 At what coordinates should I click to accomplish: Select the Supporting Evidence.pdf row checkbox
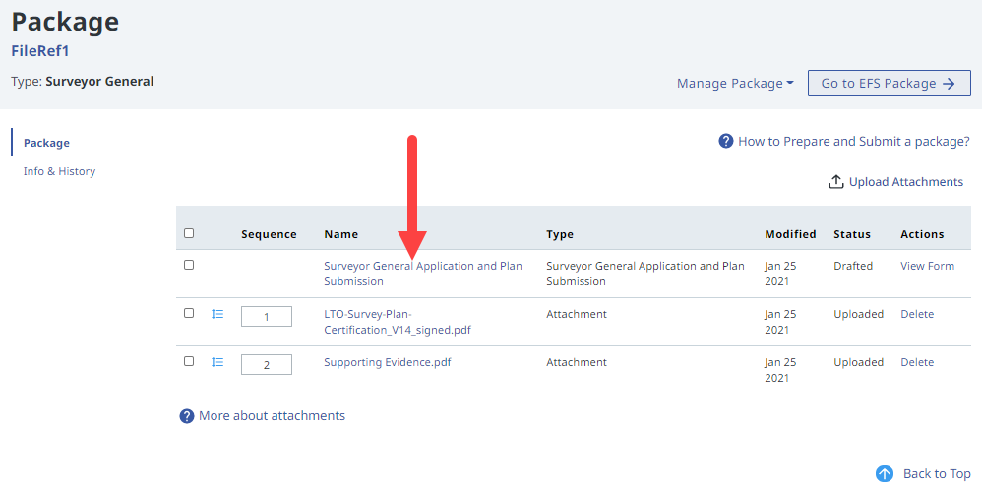[189, 361]
